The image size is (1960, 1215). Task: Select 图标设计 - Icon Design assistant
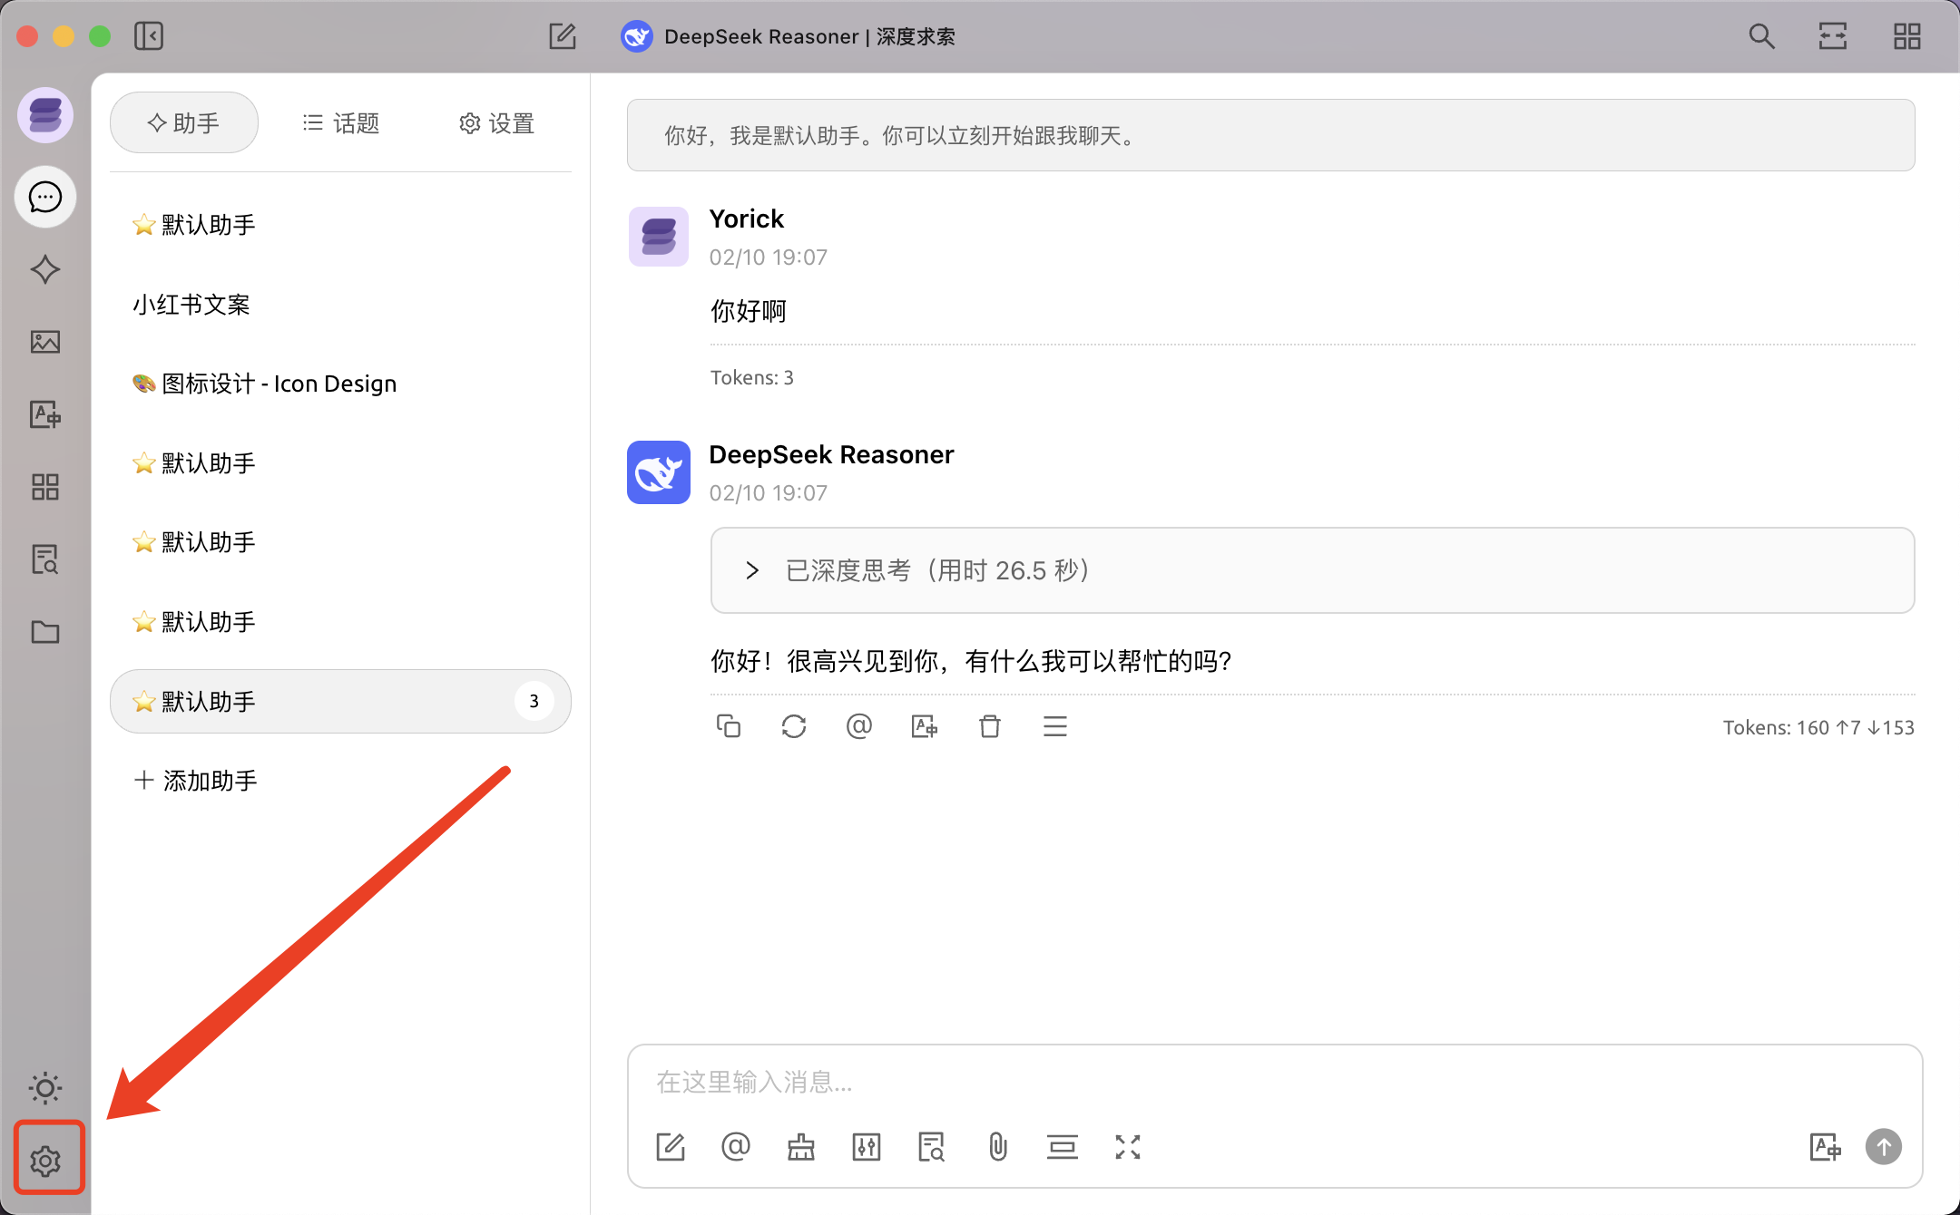(340, 384)
